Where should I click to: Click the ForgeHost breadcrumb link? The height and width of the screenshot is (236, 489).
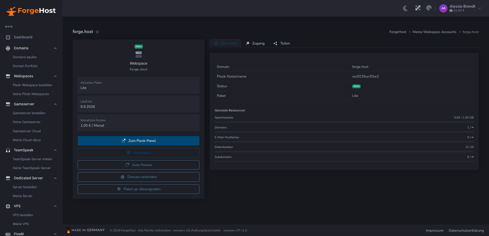[x=398, y=32]
